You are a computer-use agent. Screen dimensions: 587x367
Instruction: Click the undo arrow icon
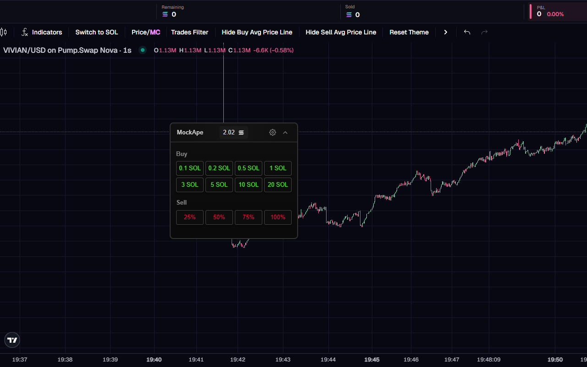[467, 32]
